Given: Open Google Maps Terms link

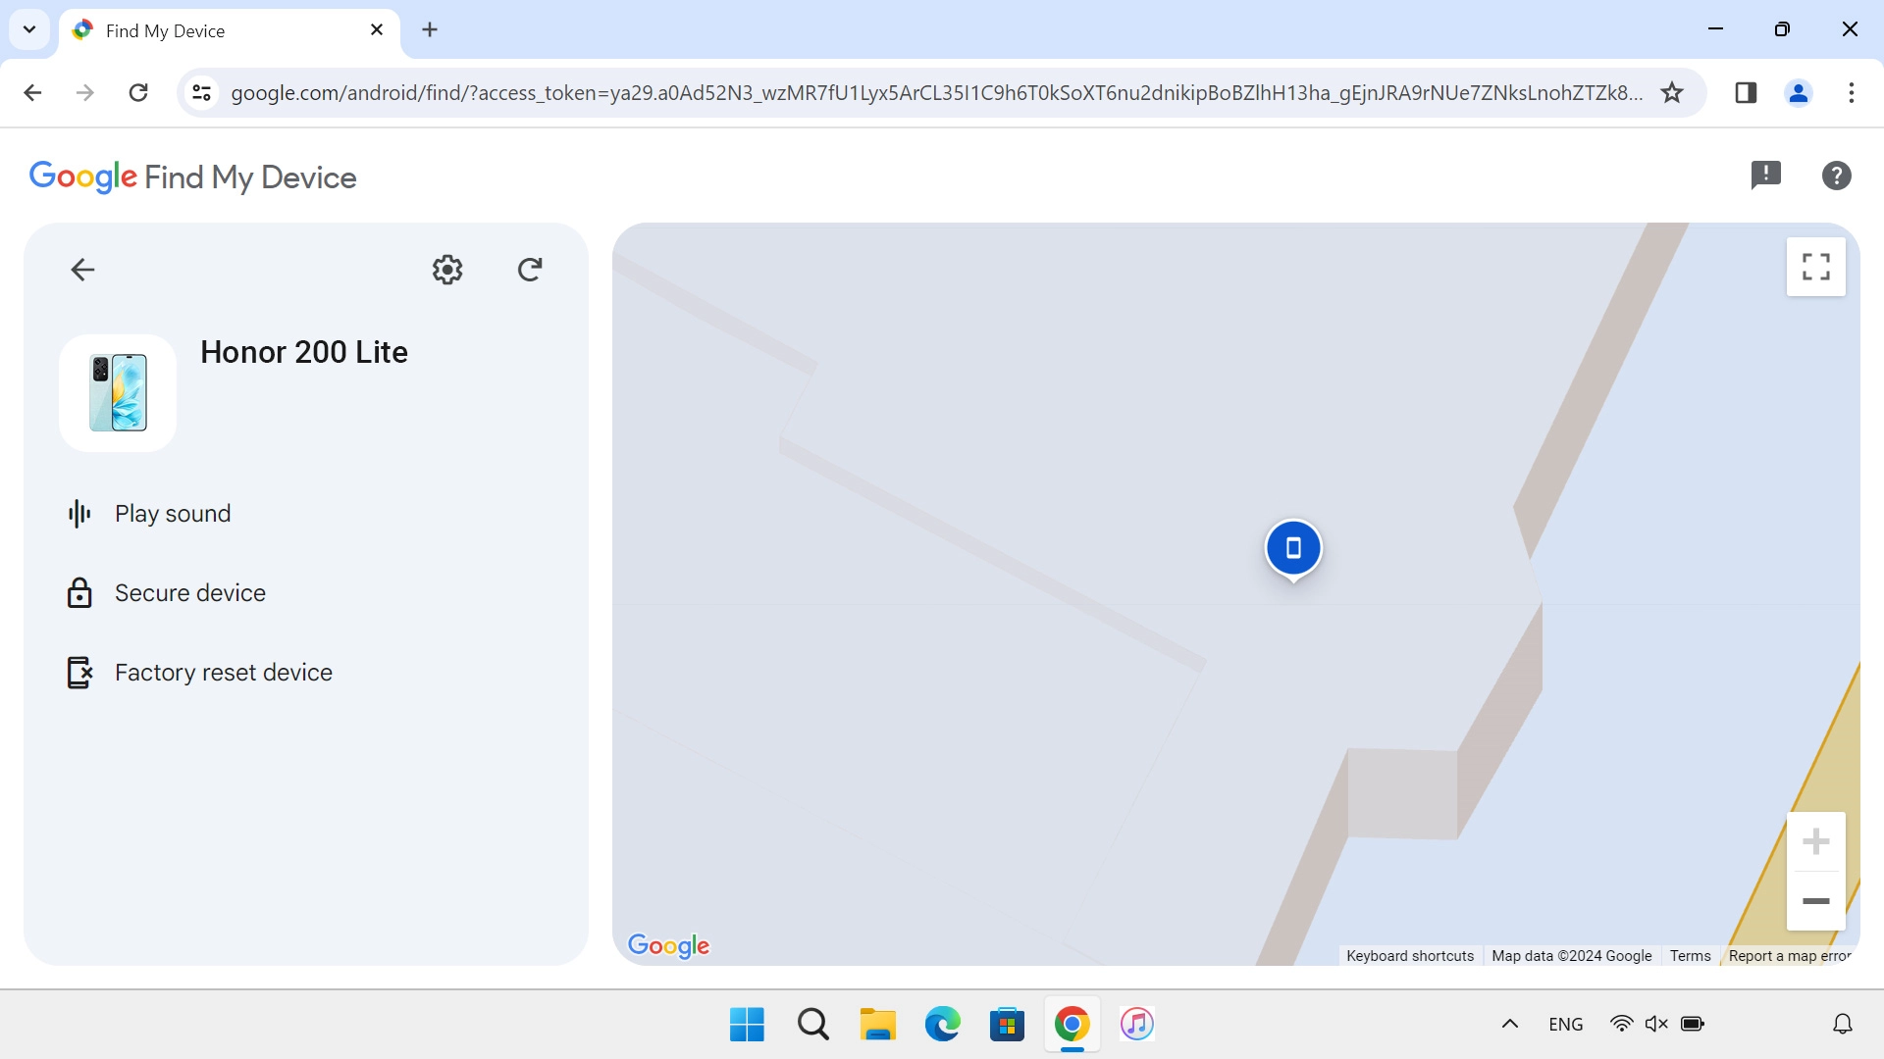Looking at the screenshot, I should (1690, 955).
